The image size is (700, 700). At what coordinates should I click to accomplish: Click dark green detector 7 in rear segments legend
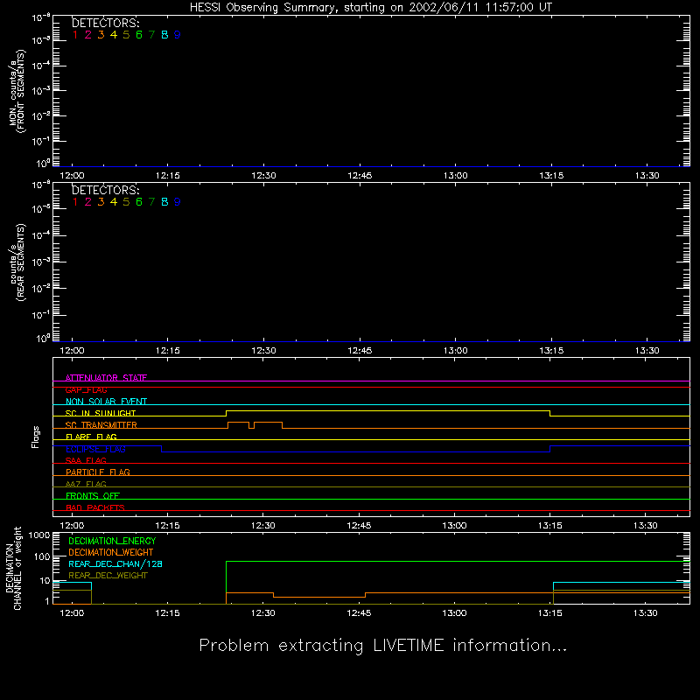pyautogui.click(x=151, y=202)
